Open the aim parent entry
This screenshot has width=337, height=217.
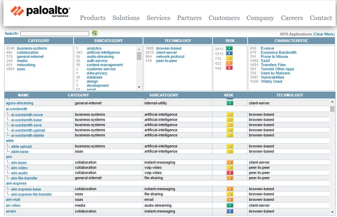pyautogui.click(x=9, y=157)
